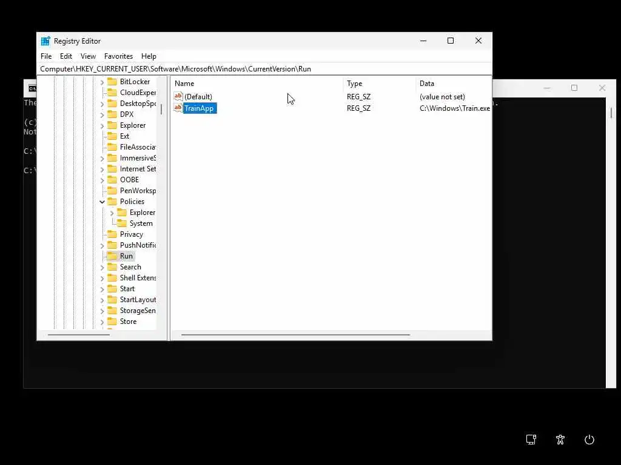The height and width of the screenshot is (465, 621).
Task: Click the CloudExper folder icon
Action: coord(112,93)
